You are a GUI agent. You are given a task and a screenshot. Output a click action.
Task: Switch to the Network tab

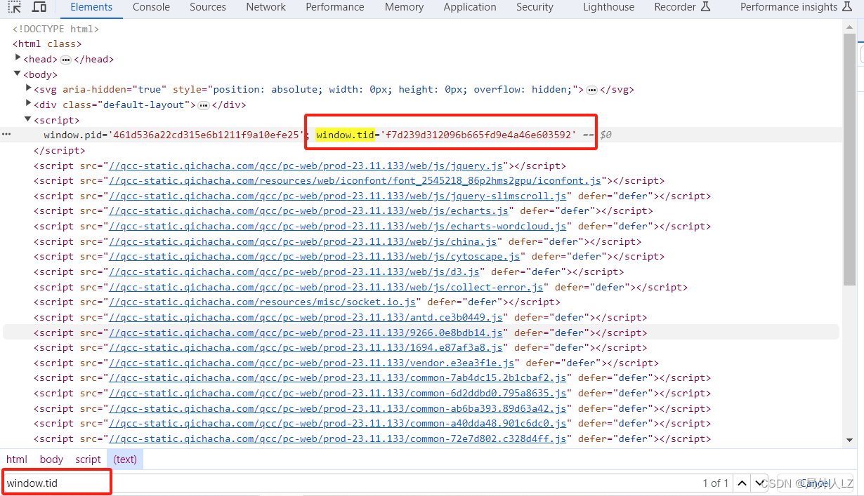tap(266, 7)
